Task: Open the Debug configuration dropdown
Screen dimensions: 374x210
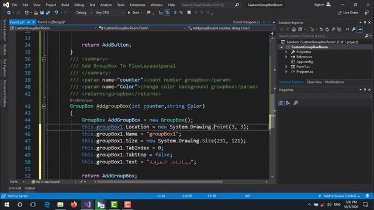Action: 84,13
